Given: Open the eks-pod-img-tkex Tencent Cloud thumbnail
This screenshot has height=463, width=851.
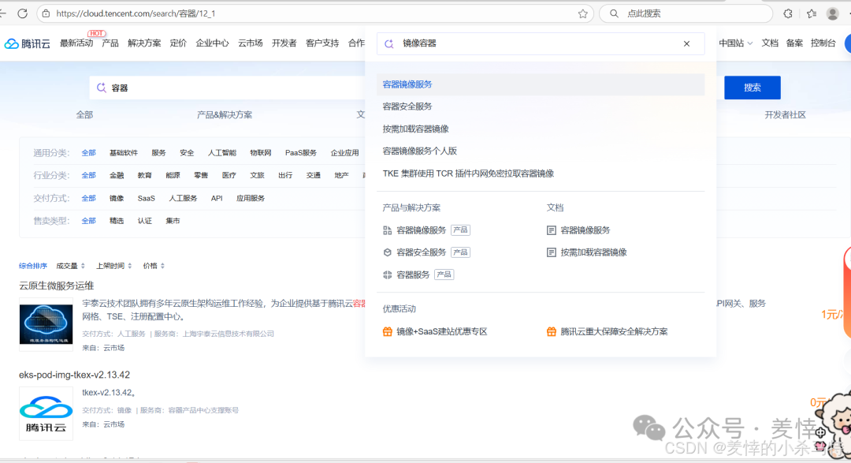Looking at the screenshot, I should (46, 413).
